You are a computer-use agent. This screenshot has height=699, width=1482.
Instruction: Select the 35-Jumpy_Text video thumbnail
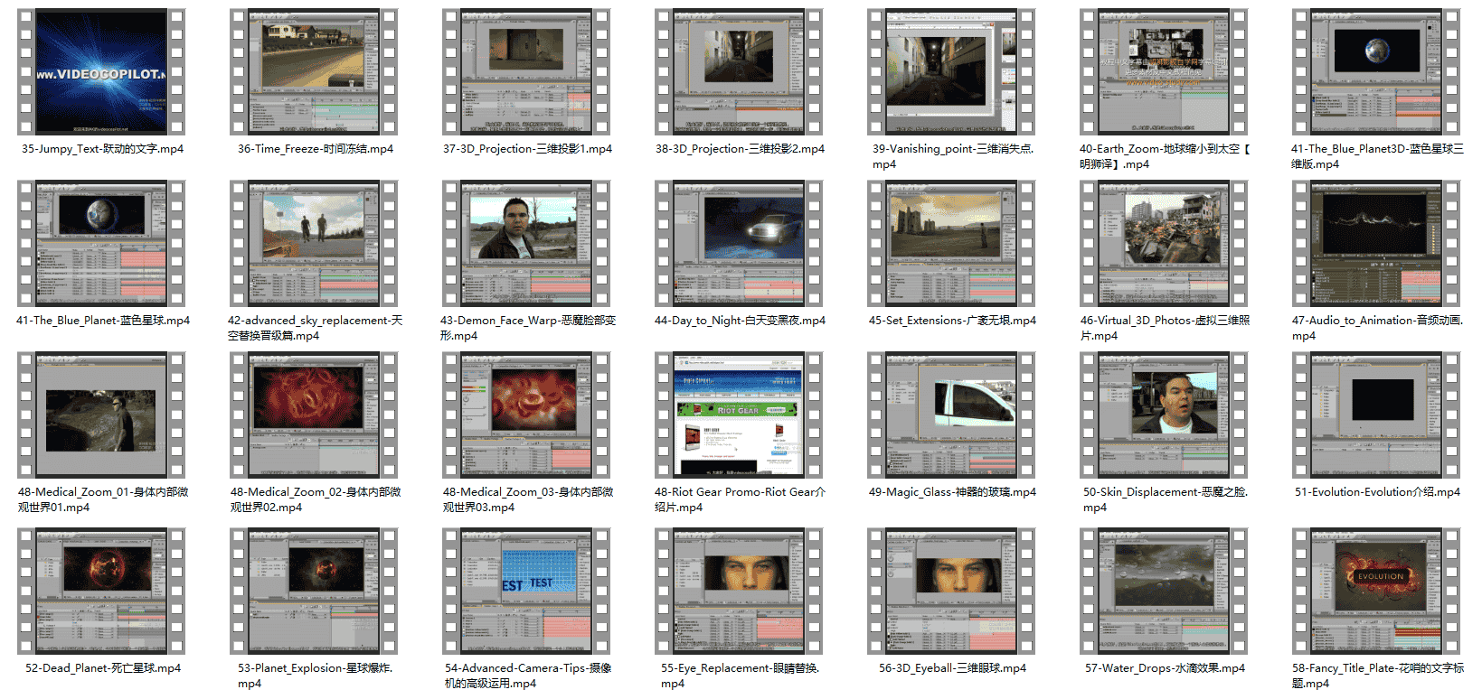(101, 72)
